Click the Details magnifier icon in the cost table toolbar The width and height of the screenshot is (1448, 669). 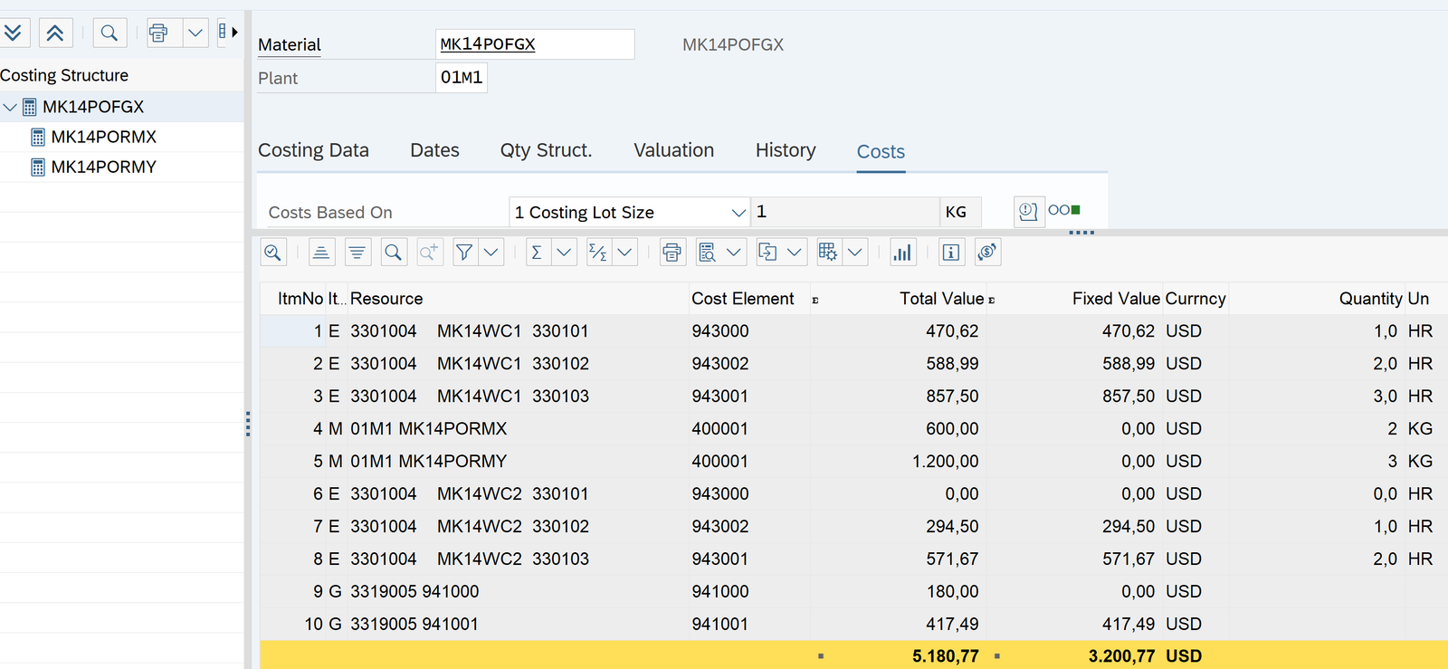273,253
